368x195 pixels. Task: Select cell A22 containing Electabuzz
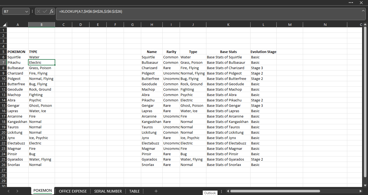click(18, 143)
